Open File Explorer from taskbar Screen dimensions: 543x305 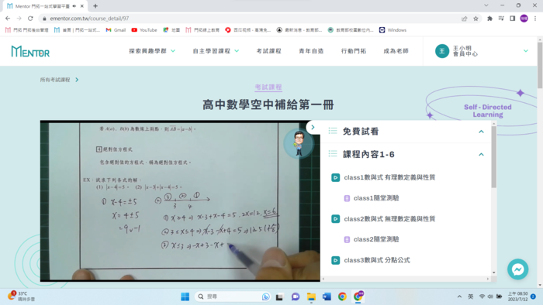[311, 296]
